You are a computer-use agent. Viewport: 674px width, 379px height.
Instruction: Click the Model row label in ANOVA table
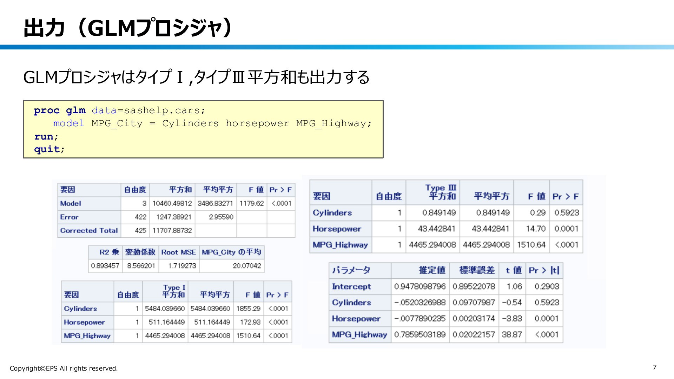point(71,203)
